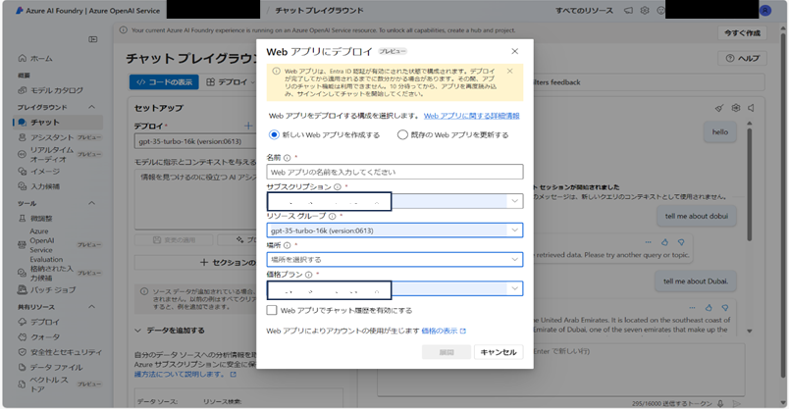Click info icon beside 価格プラン label
Image resolution: width=789 pixels, height=410 pixels.
coord(308,275)
